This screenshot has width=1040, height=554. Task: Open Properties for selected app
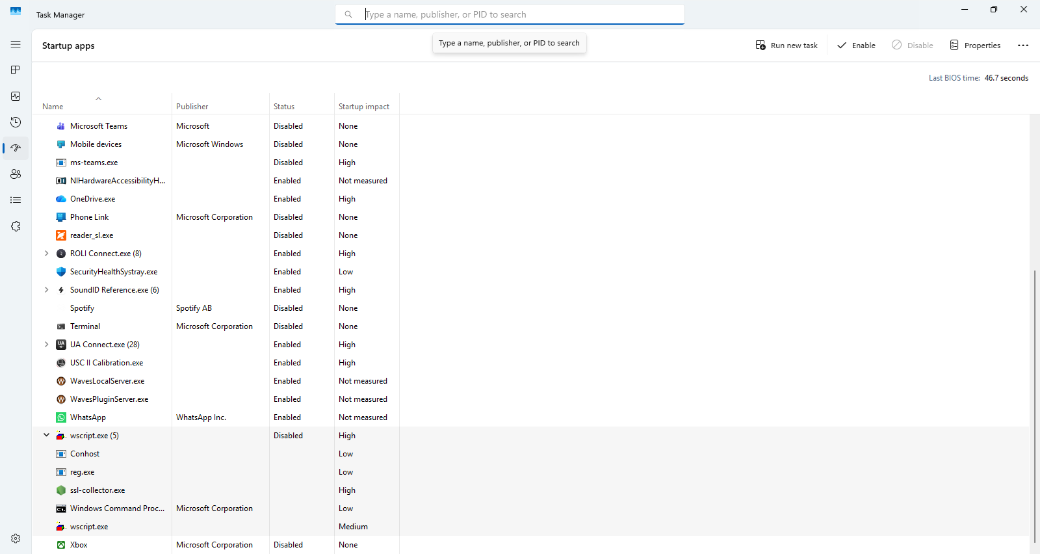pyautogui.click(x=975, y=46)
